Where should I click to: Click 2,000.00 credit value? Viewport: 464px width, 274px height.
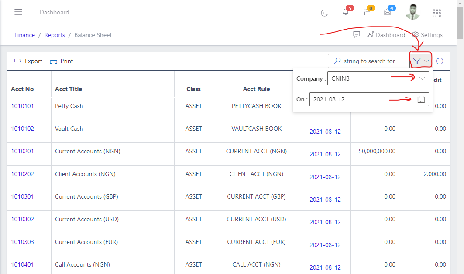pyautogui.click(x=435, y=174)
